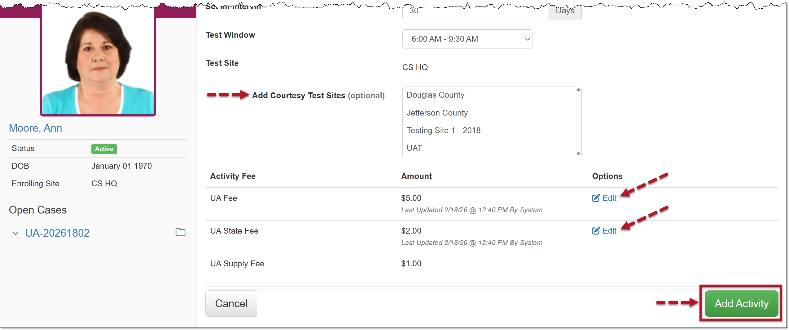Open Moore, Ann profile link
Screen dimensions: 789x330
35,128
